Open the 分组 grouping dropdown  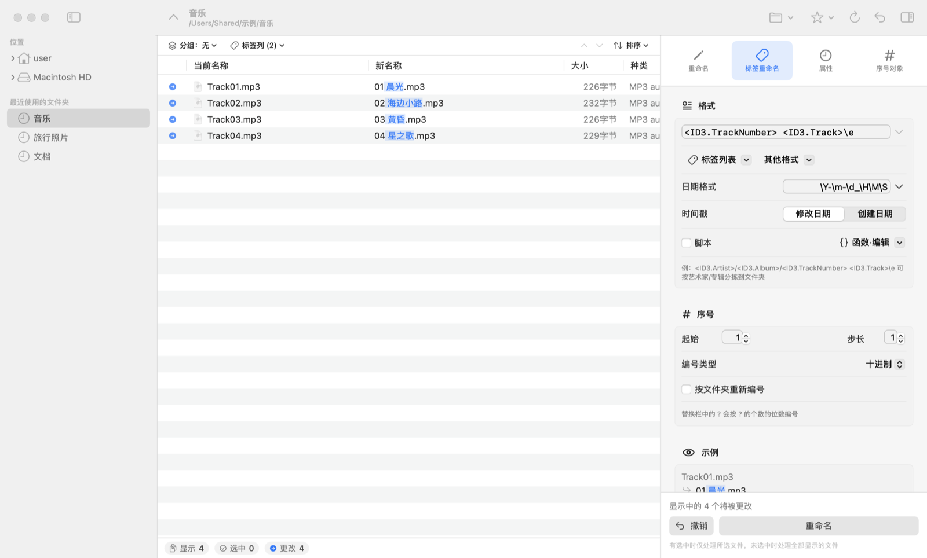click(193, 45)
